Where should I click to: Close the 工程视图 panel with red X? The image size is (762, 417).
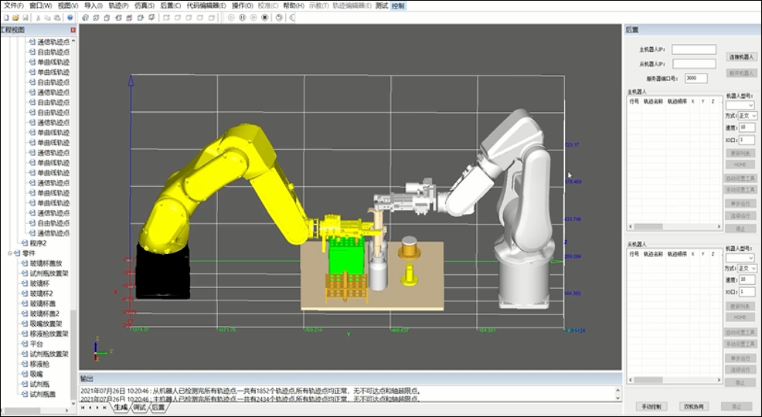73,29
